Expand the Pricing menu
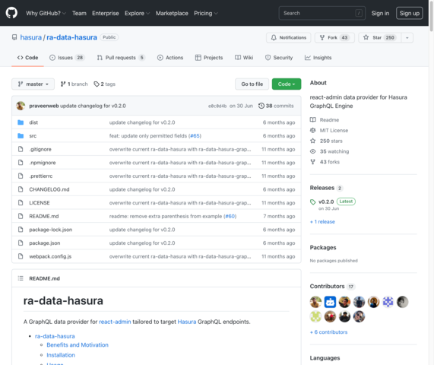 206,13
